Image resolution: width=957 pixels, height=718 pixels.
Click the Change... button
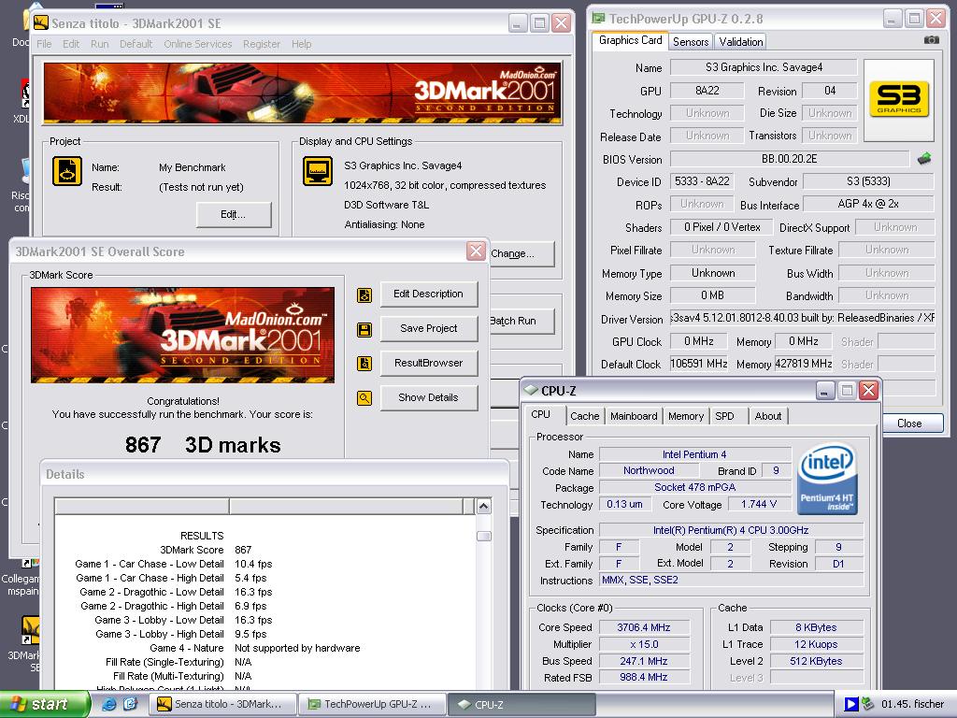tap(521, 253)
